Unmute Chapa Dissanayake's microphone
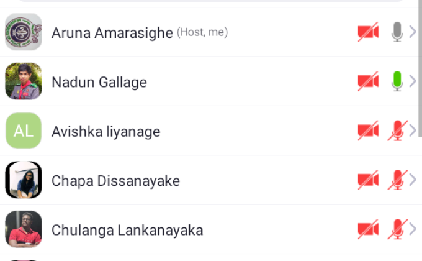This screenshot has width=422, height=261. coord(397,180)
